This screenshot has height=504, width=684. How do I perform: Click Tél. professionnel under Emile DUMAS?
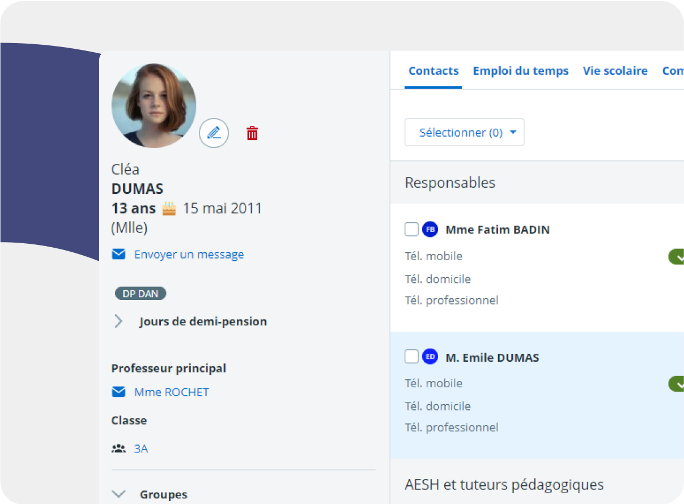452,427
